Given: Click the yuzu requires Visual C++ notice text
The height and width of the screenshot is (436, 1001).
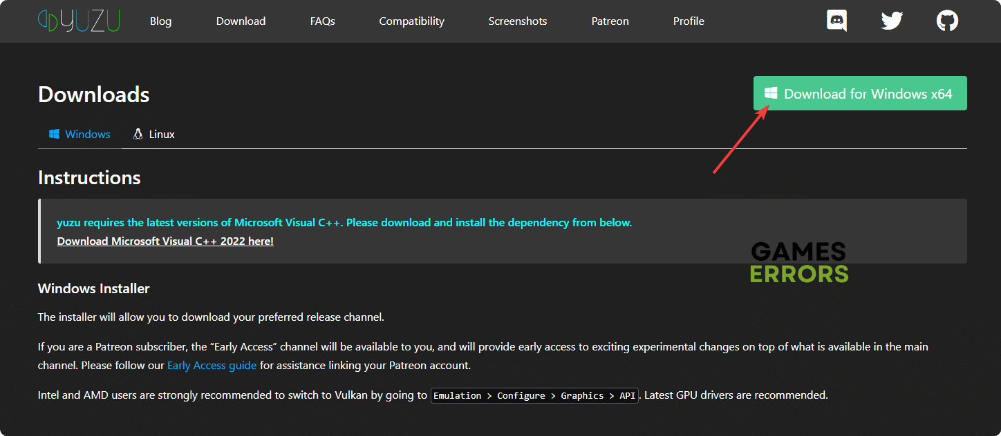Looking at the screenshot, I should point(344,222).
